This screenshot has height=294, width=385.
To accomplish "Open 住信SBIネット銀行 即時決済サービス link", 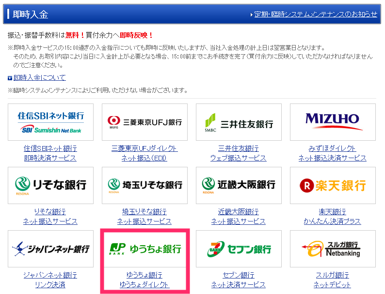I will [50, 153].
